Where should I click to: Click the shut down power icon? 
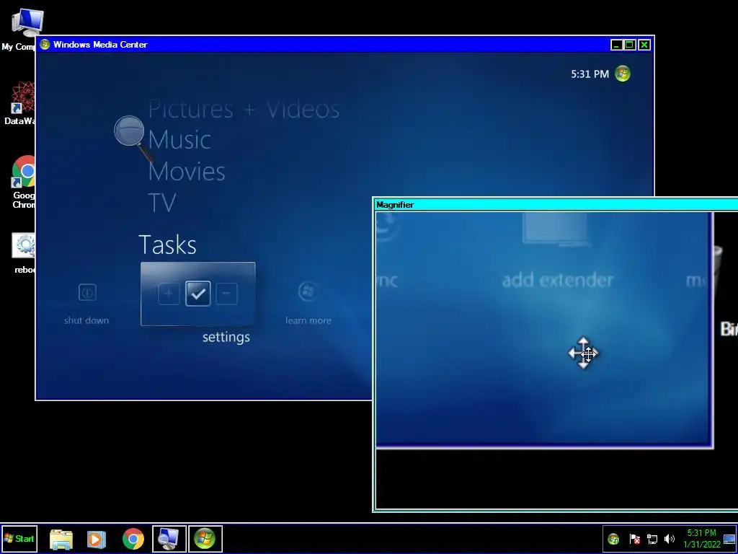pyautogui.click(x=87, y=292)
